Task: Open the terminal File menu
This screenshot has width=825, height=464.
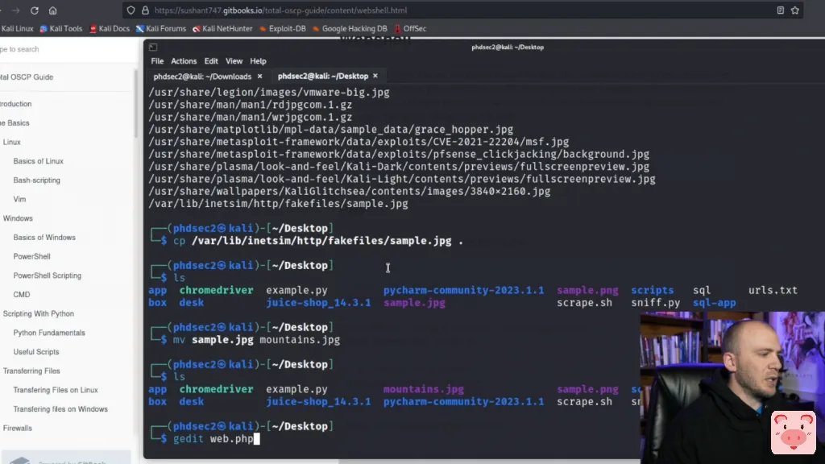Action: (x=157, y=61)
